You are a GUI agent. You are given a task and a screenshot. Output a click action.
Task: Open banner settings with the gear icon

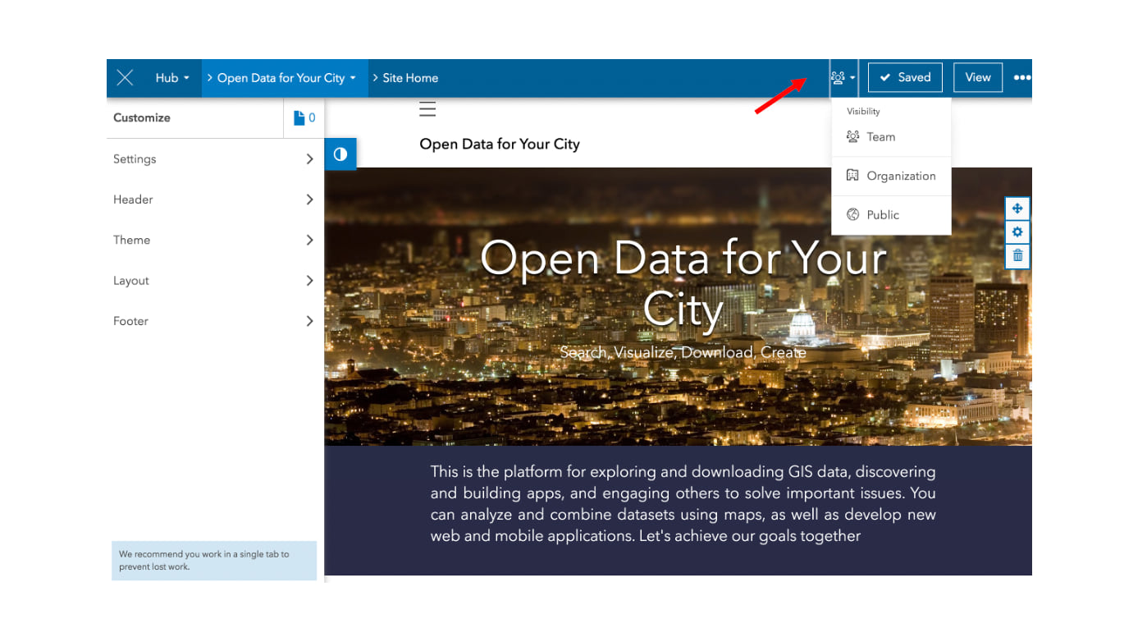coord(1017,232)
